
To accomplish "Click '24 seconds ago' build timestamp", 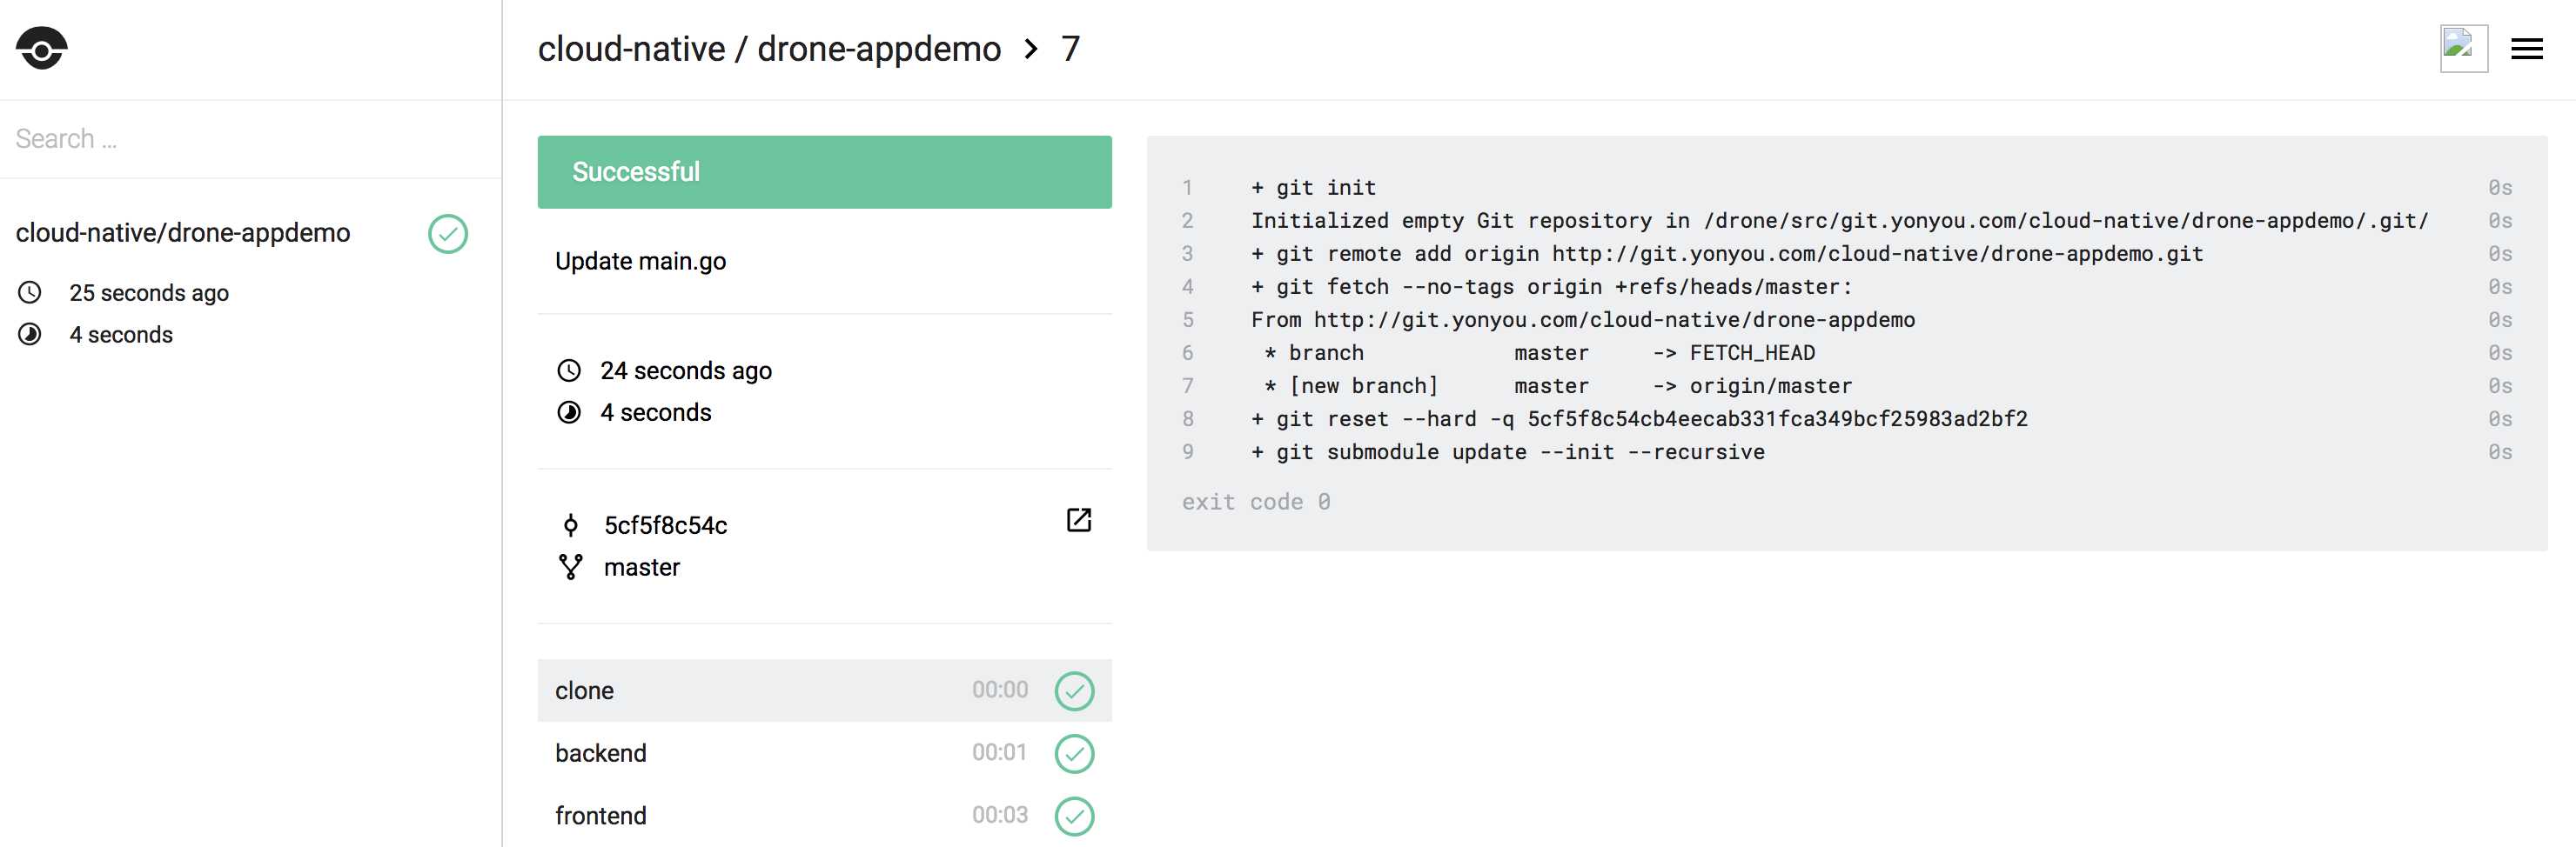I will (686, 370).
